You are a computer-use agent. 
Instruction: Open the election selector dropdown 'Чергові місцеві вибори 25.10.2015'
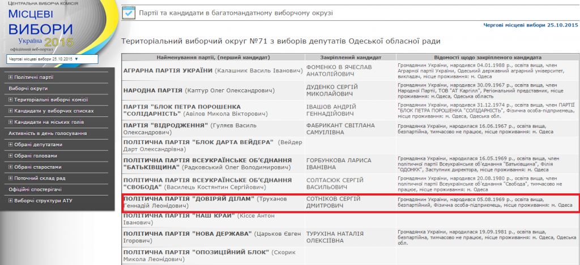click(x=52, y=59)
